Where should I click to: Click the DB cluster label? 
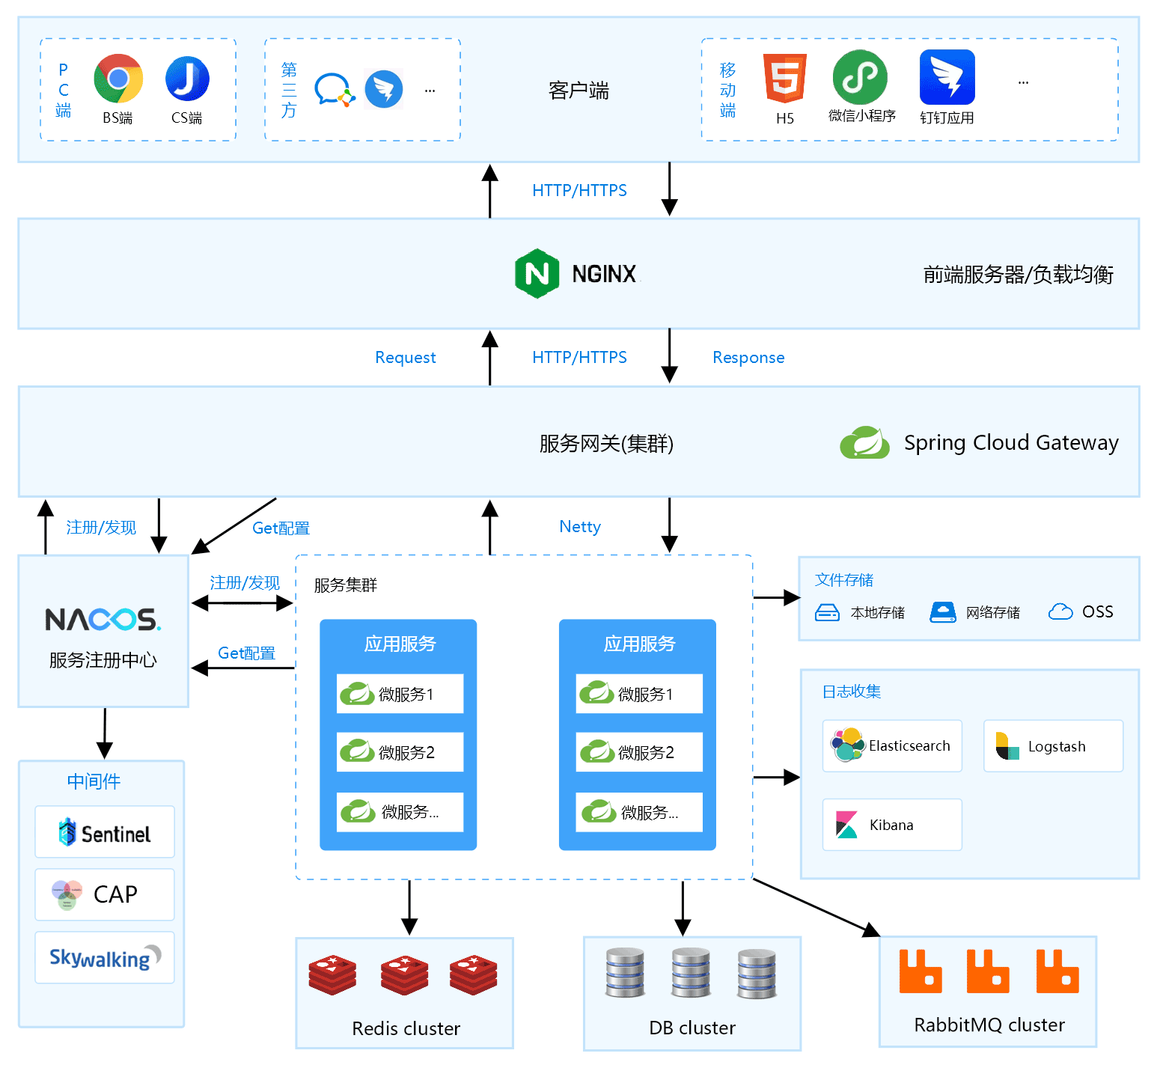coord(692,1028)
